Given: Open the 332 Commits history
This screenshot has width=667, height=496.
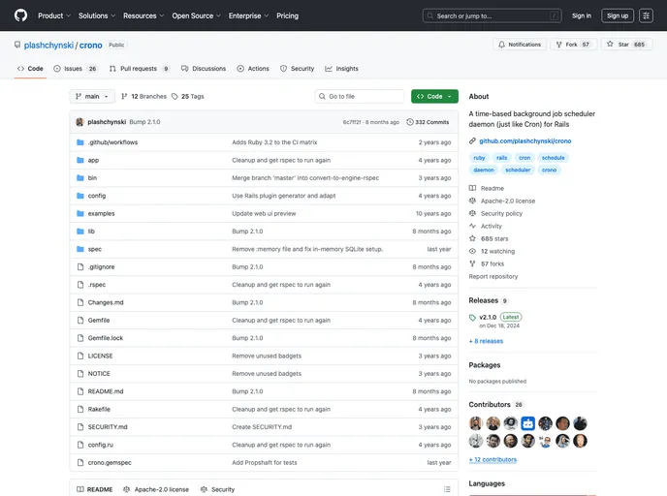Looking at the screenshot, I should click(428, 122).
